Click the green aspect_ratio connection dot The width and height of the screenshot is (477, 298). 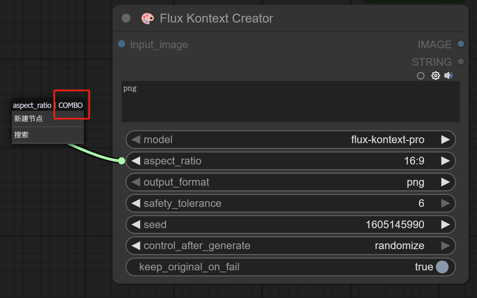coord(122,161)
